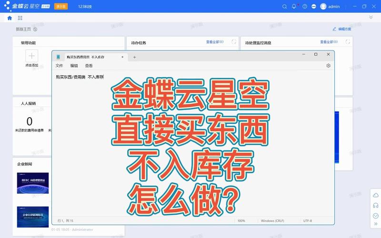This screenshot has width=381, height=238.
Task: Open the admin user avatar
Action: (x=323, y=7)
